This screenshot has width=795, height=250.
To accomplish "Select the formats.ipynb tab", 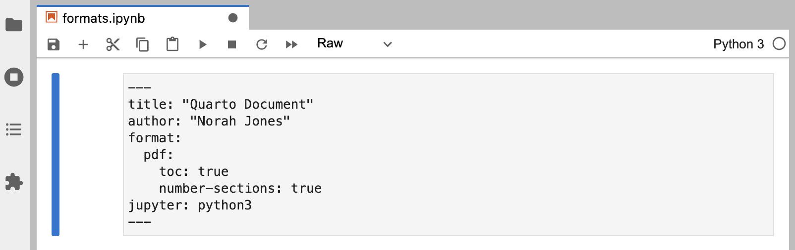I will (x=104, y=18).
